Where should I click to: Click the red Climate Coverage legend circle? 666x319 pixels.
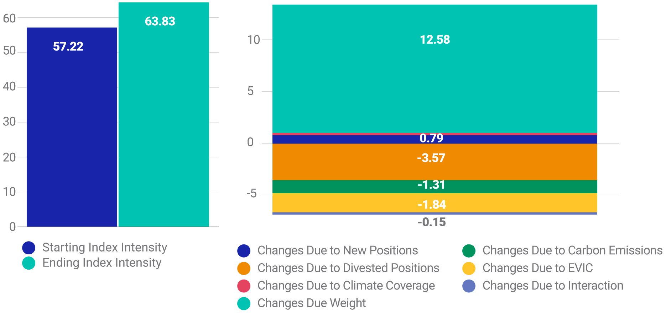(244, 286)
